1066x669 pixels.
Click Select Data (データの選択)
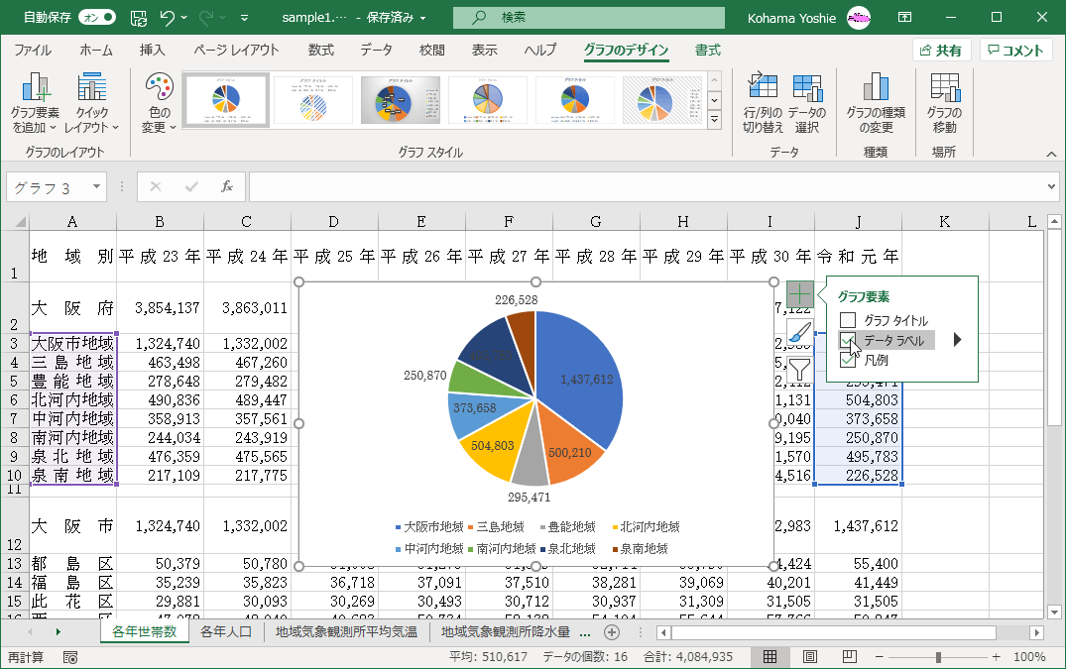point(807,103)
